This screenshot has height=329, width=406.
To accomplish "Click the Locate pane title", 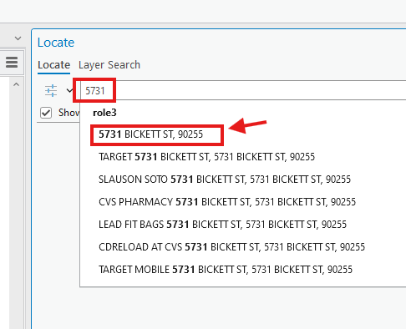I will pyautogui.click(x=56, y=43).
